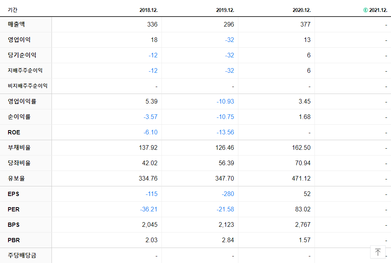
Task: Click the PBR value 2.84
Action: click(x=228, y=240)
